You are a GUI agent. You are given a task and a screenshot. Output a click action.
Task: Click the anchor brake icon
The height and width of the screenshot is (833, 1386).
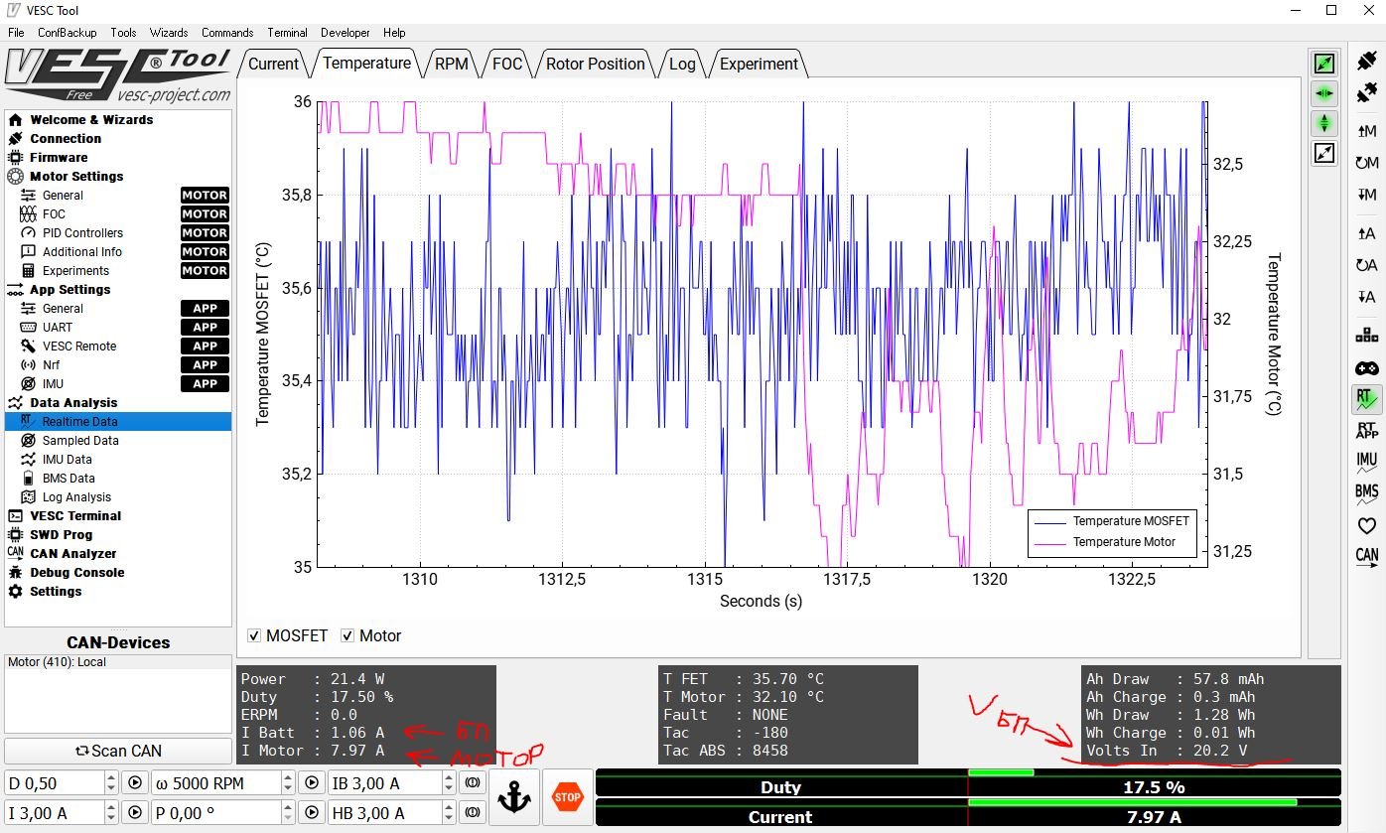[514, 797]
